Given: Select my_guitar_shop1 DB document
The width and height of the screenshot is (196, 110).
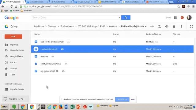Looking at the screenshot, I should (x=112, y=71).
